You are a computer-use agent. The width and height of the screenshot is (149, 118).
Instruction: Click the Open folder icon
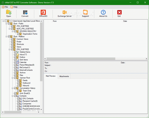[x=9, y=12]
